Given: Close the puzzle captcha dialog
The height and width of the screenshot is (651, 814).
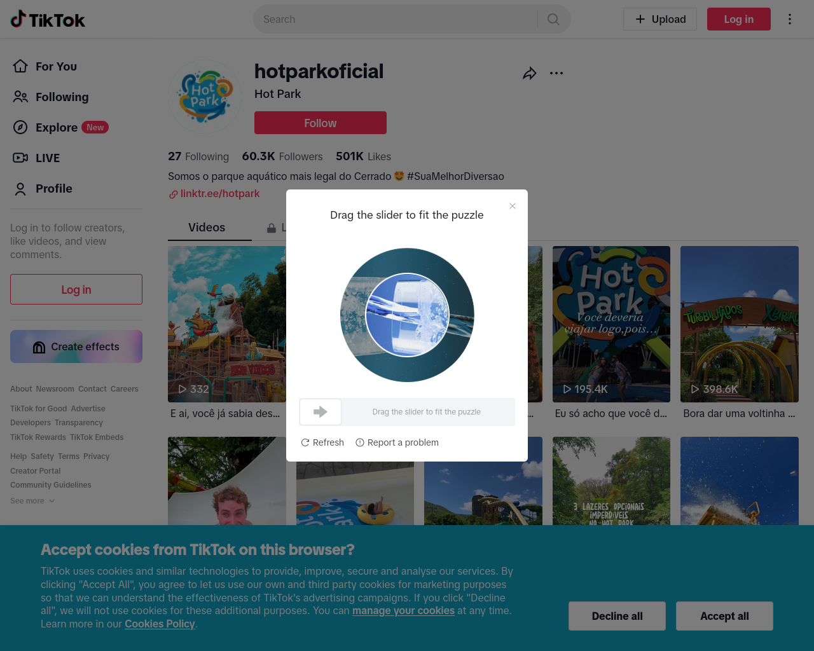Looking at the screenshot, I should coord(513,206).
